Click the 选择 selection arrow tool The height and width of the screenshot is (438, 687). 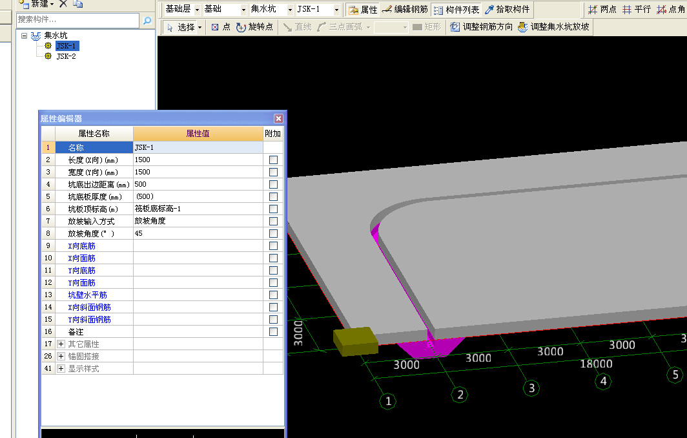pyautogui.click(x=181, y=27)
